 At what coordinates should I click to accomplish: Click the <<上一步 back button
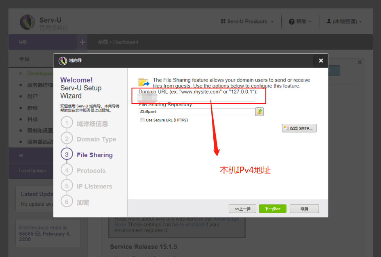[x=242, y=209]
